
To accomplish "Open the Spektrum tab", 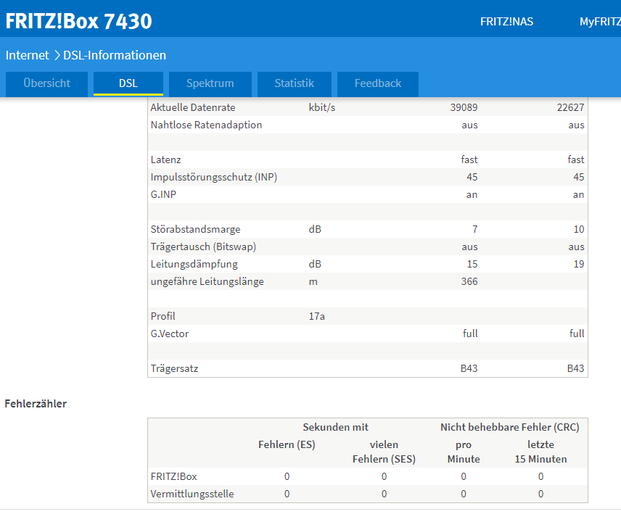I will pos(210,83).
